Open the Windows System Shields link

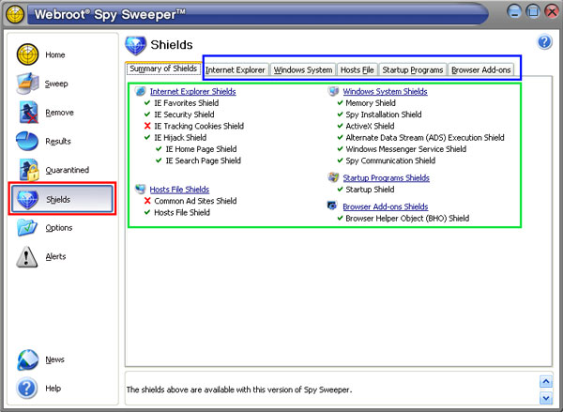[385, 92]
